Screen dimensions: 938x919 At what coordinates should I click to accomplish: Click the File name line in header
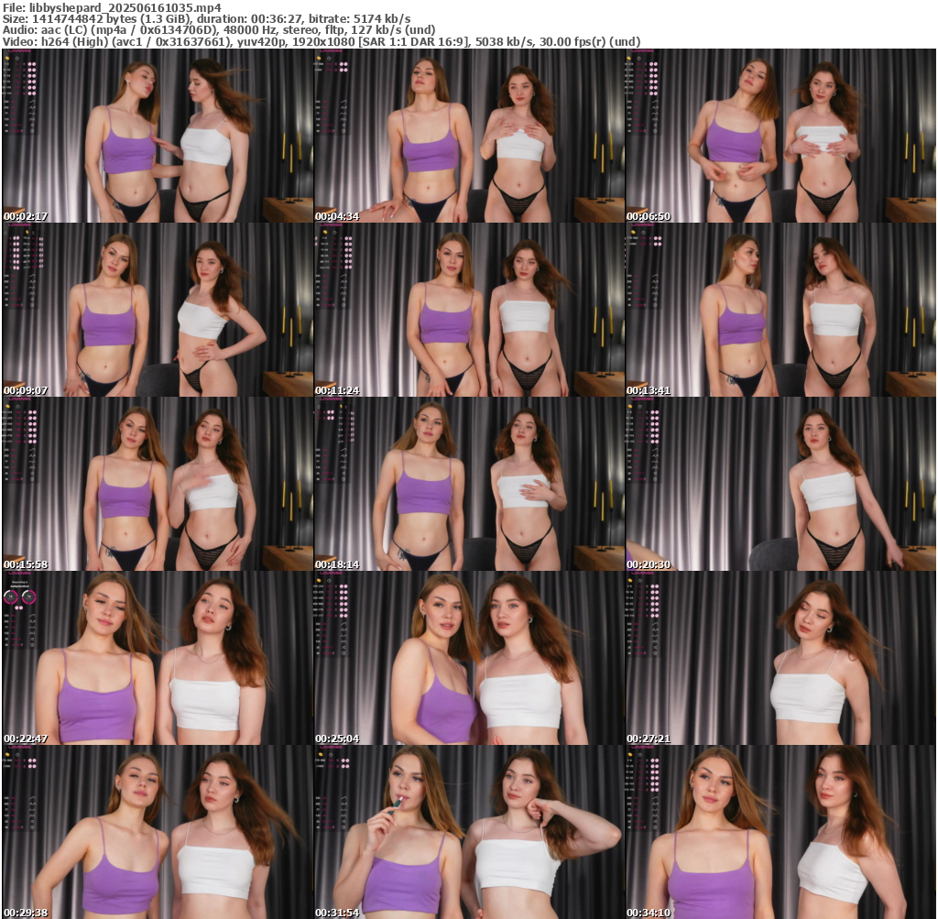pos(117,6)
